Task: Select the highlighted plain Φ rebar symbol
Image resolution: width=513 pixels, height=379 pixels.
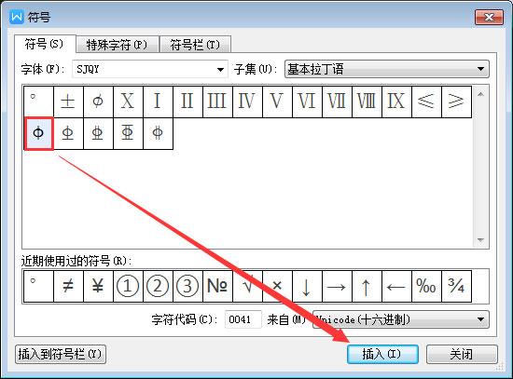Action: coord(38,134)
